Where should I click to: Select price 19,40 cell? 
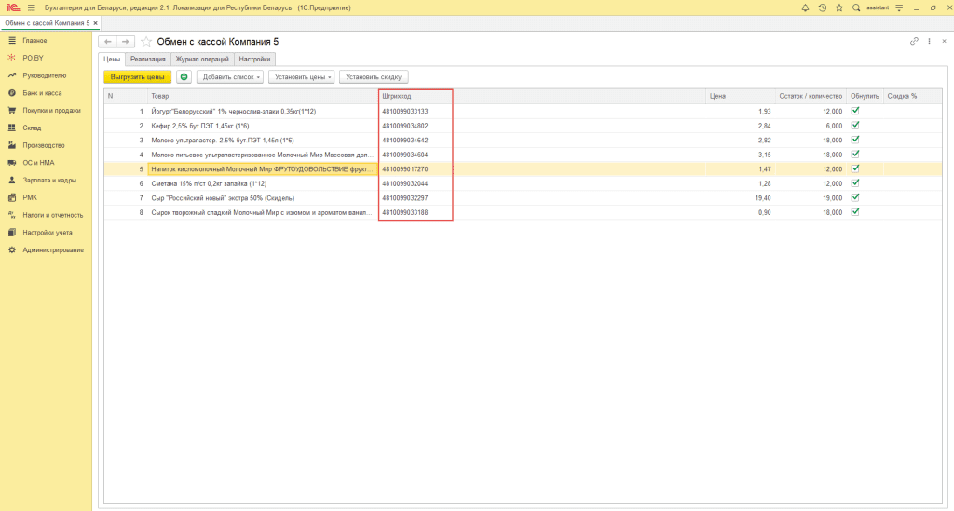741,198
